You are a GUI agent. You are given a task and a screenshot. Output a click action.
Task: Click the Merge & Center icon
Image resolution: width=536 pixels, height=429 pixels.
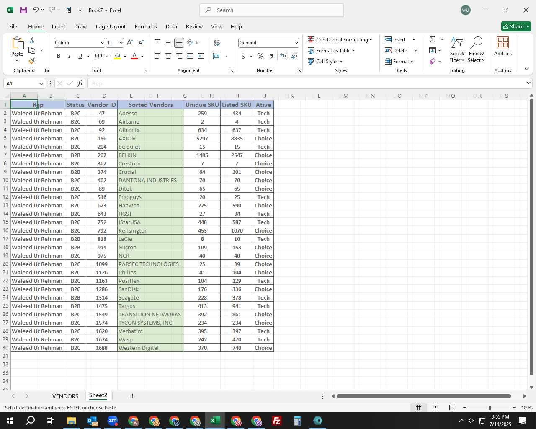pos(216,56)
